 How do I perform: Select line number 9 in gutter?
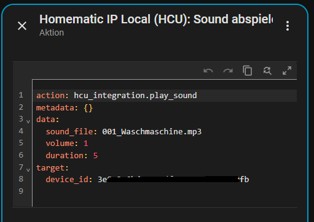[21, 191]
